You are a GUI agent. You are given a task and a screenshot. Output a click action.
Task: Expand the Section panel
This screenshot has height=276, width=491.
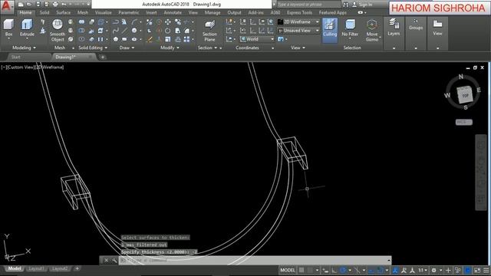click(207, 48)
